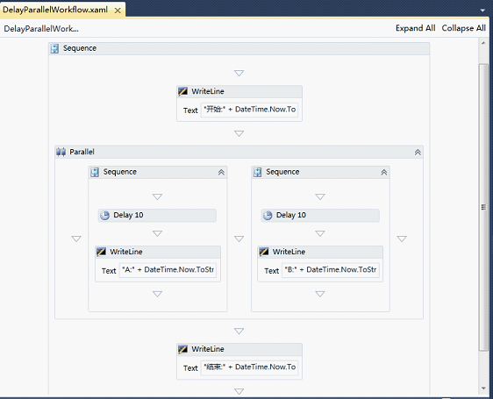Collapse the Parallel activity

418,153
